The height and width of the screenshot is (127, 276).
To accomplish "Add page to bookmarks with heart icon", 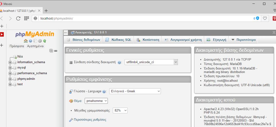I will pyautogui.click(x=265, y=18).
